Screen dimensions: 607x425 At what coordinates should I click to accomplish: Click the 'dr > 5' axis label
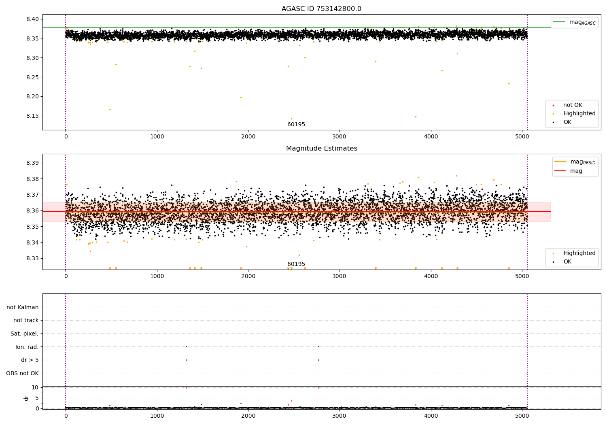click(x=30, y=360)
